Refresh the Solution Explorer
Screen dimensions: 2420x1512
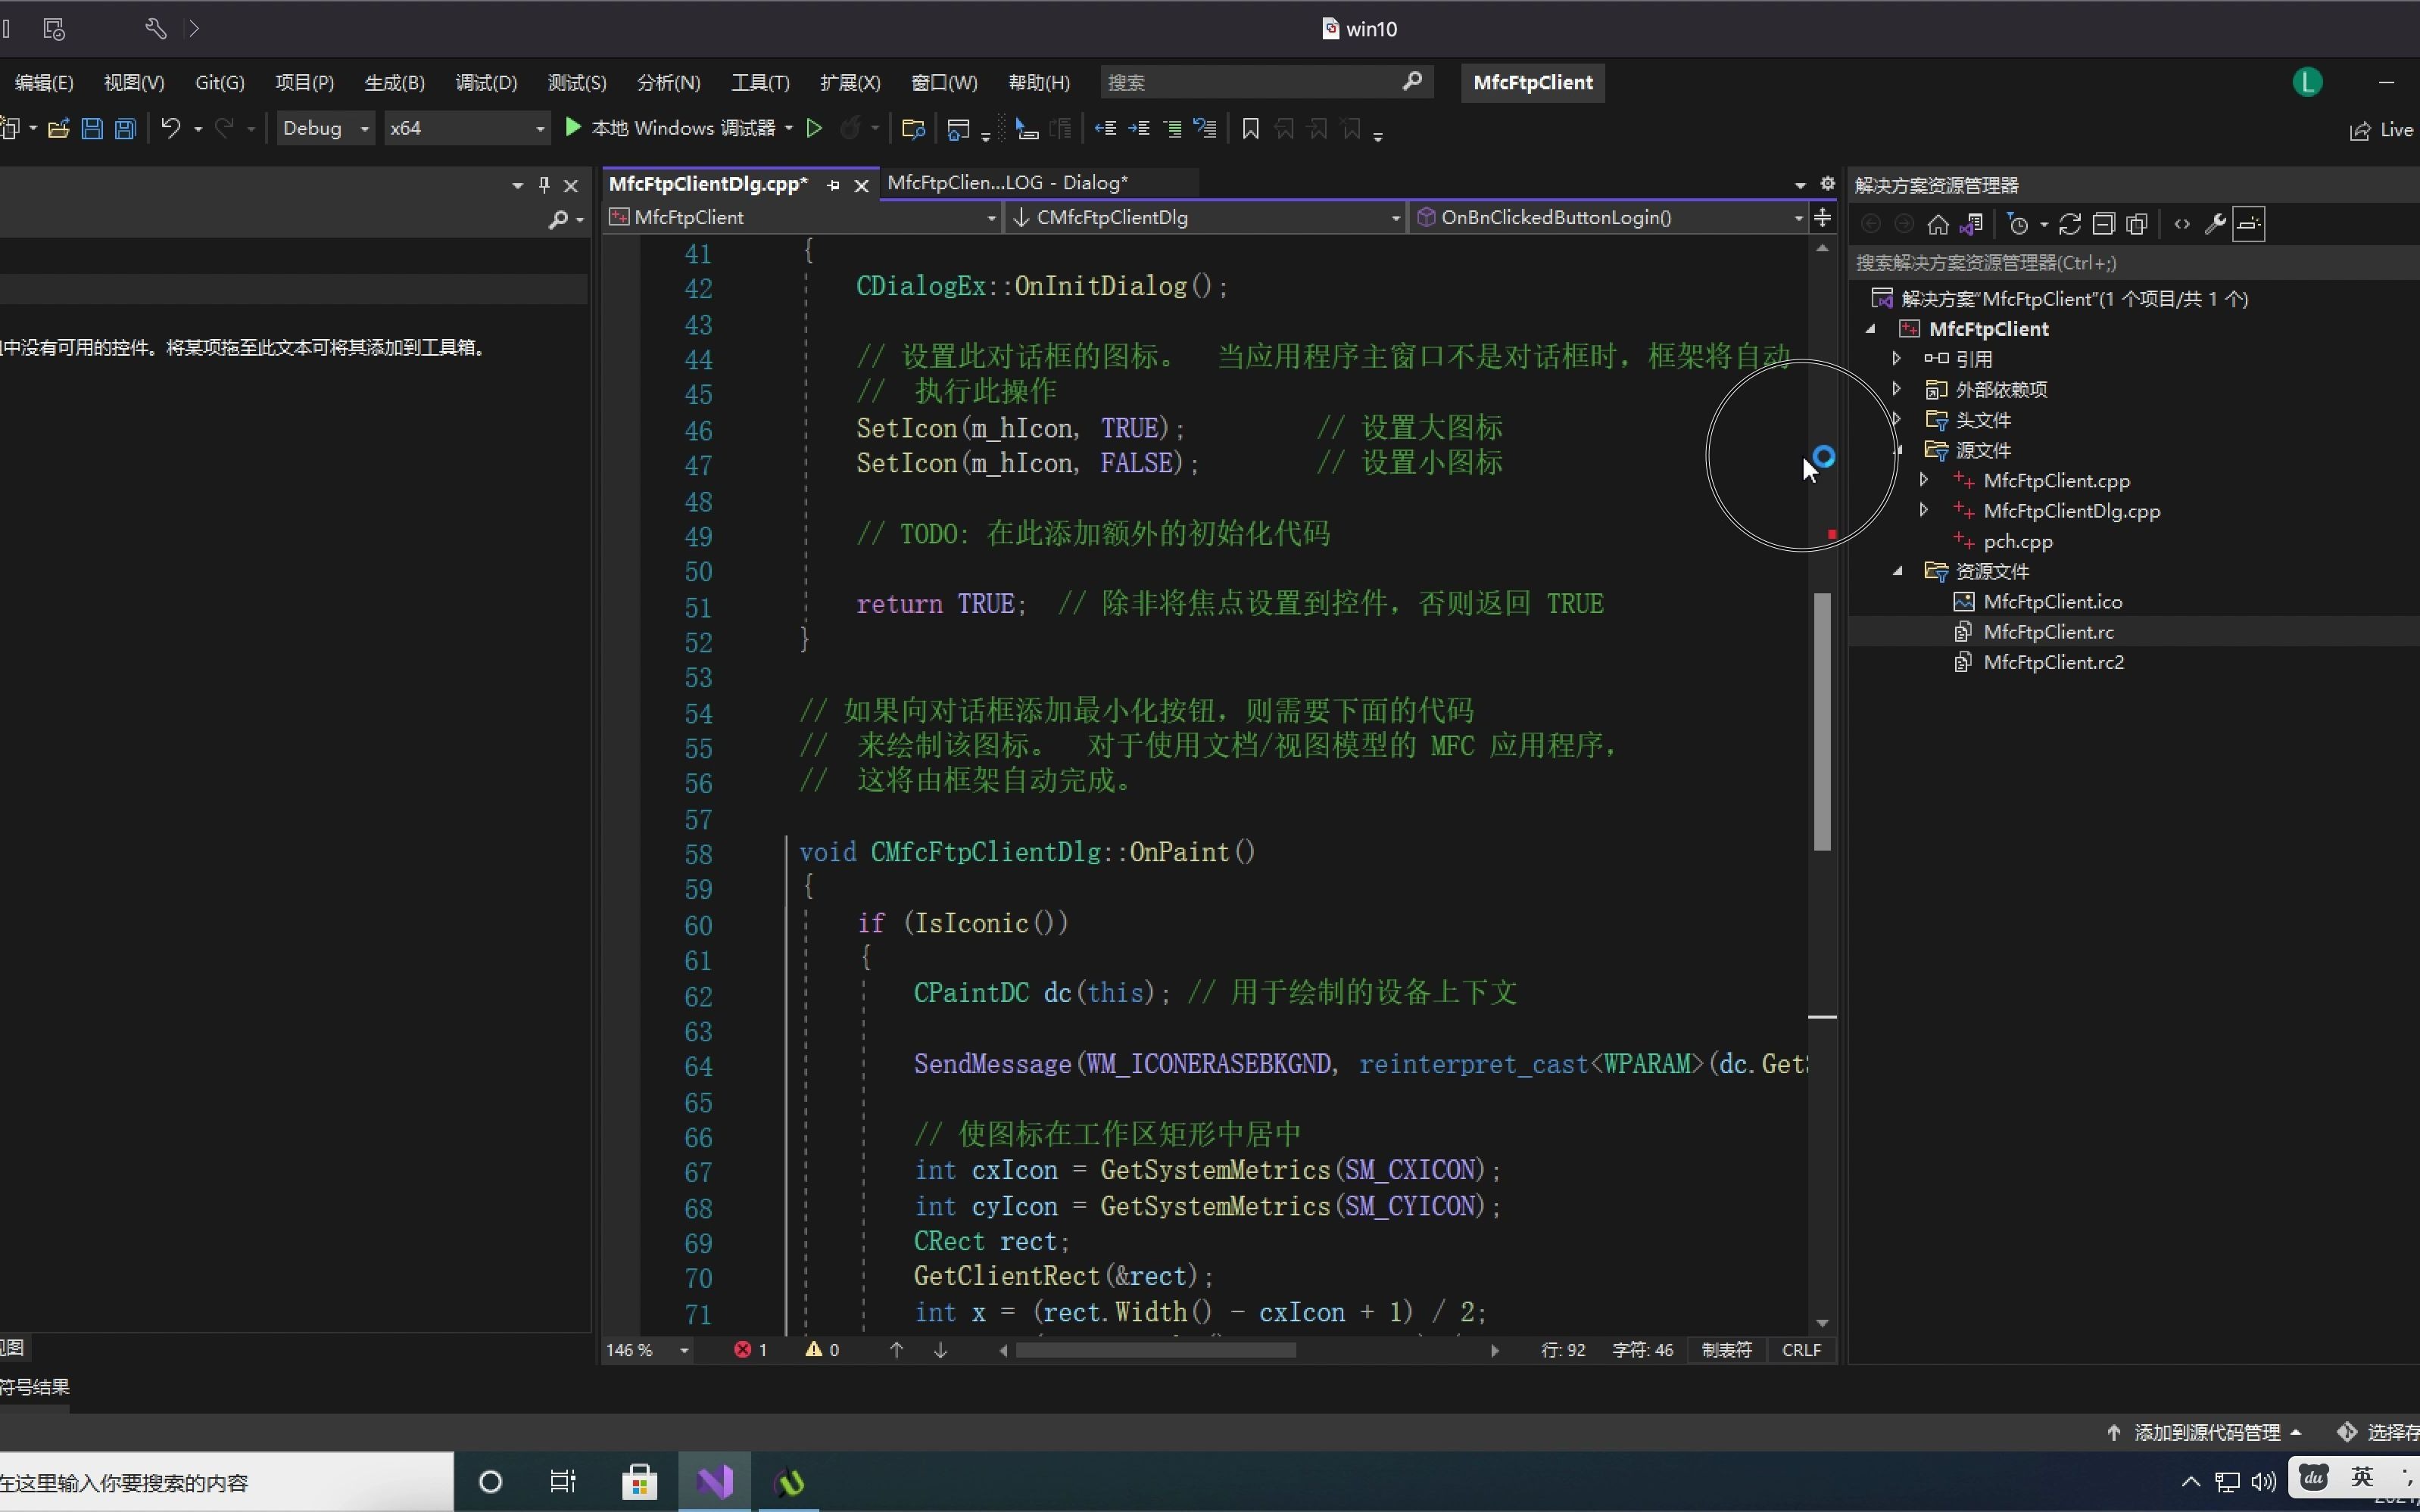point(2070,224)
